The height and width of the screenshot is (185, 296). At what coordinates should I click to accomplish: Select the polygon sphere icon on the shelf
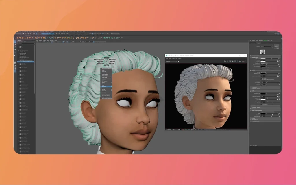point(18,38)
